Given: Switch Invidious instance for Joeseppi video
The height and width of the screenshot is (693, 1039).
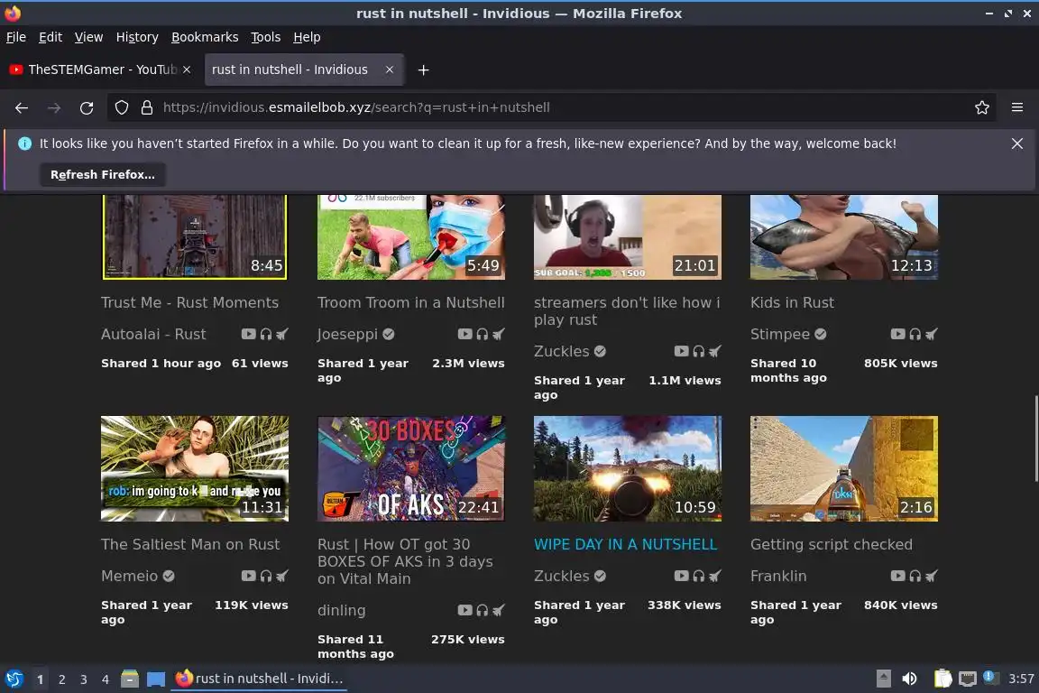Looking at the screenshot, I should (x=499, y=334).
